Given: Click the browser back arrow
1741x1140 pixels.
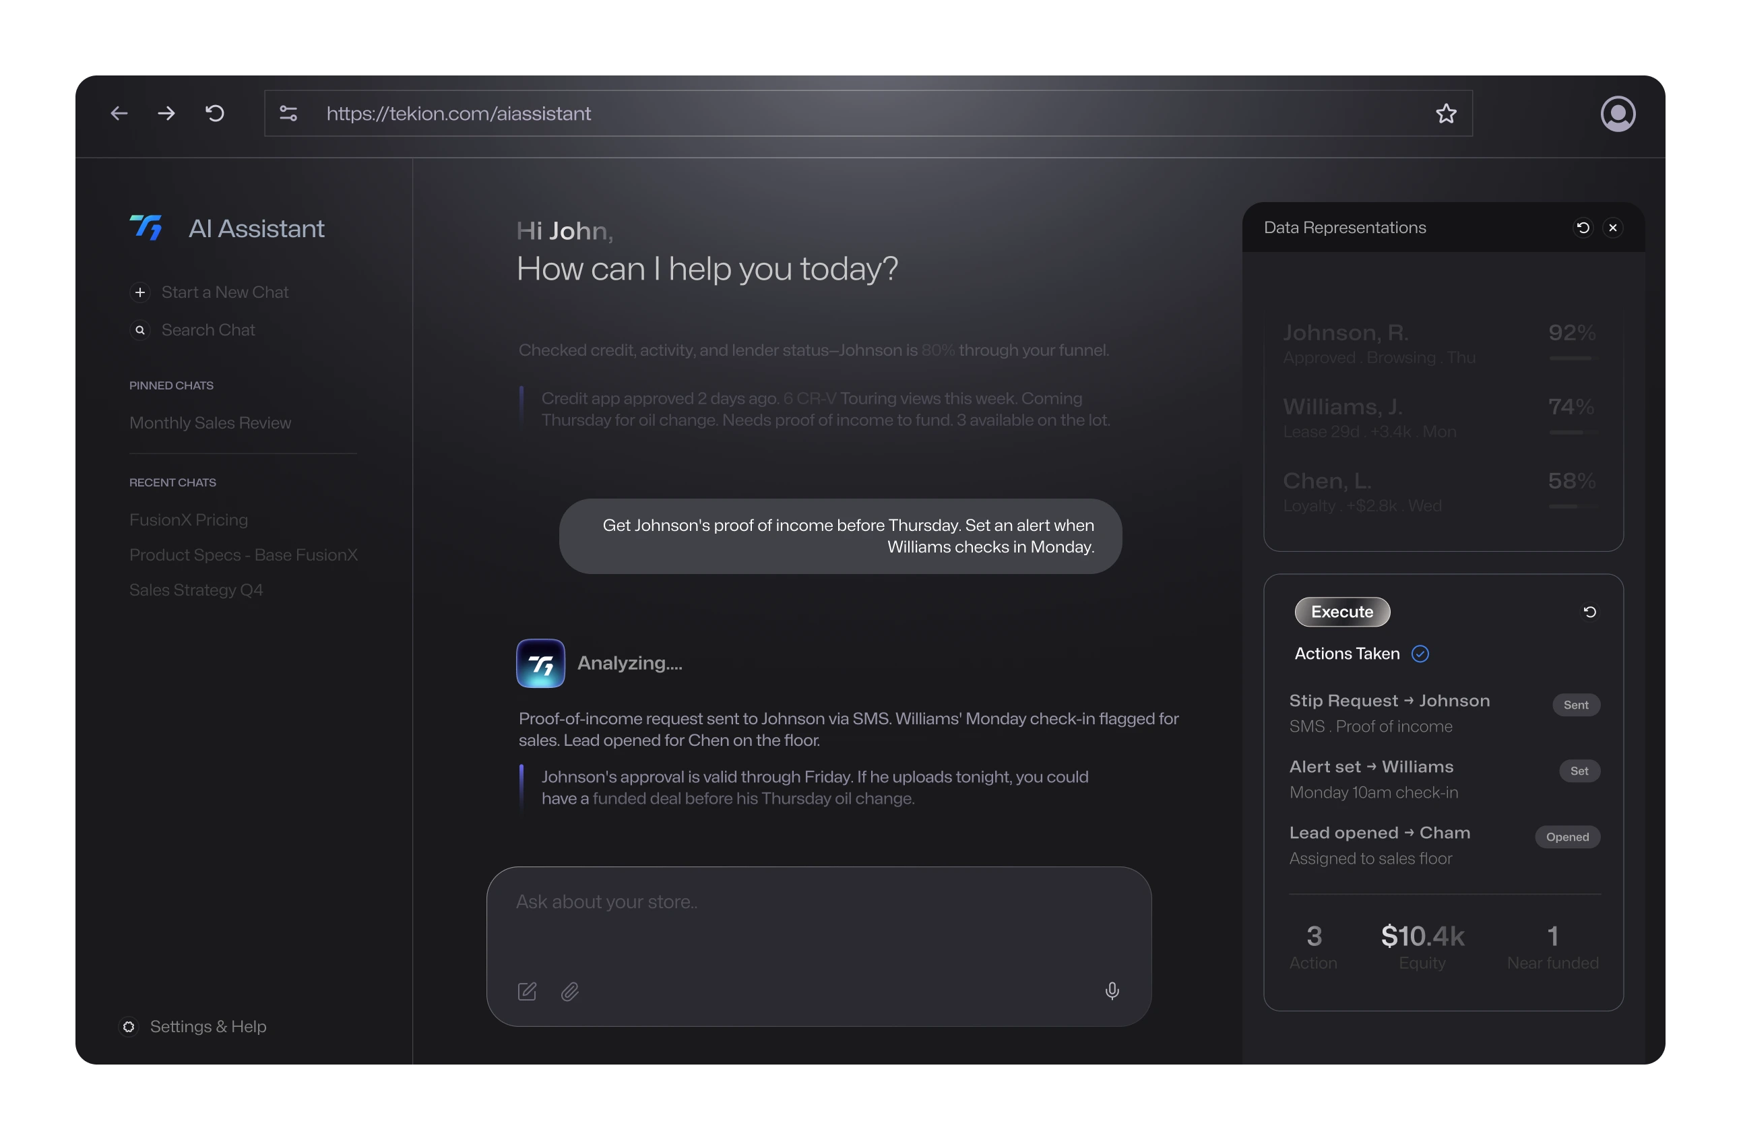Looking at the screenshot, I should click(x=119, y=113).
